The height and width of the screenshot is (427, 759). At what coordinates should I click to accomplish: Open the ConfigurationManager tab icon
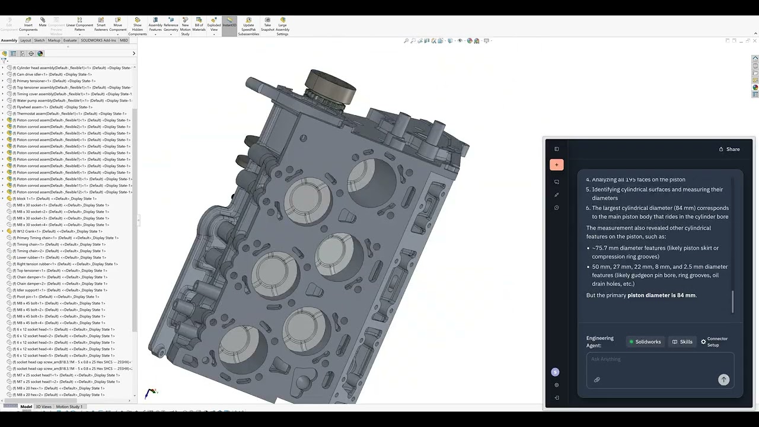click(23, 53)
